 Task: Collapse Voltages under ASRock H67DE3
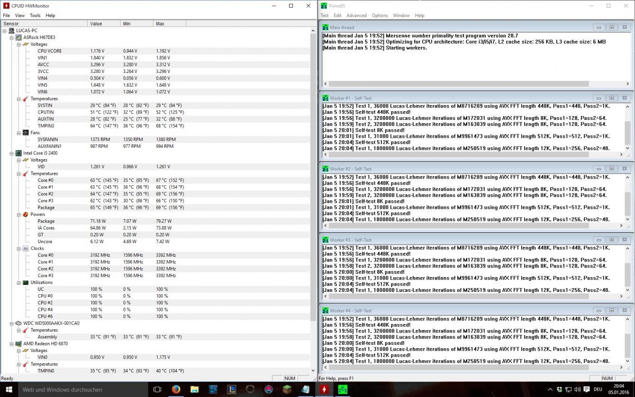click(19, 44)
